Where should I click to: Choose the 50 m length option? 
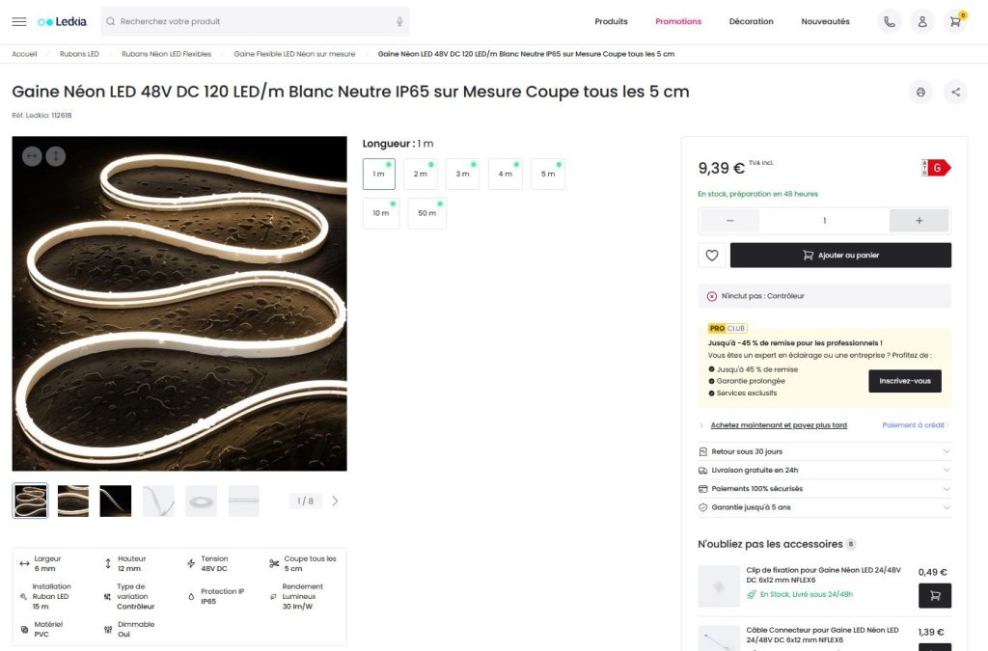(x=426, y=213)
